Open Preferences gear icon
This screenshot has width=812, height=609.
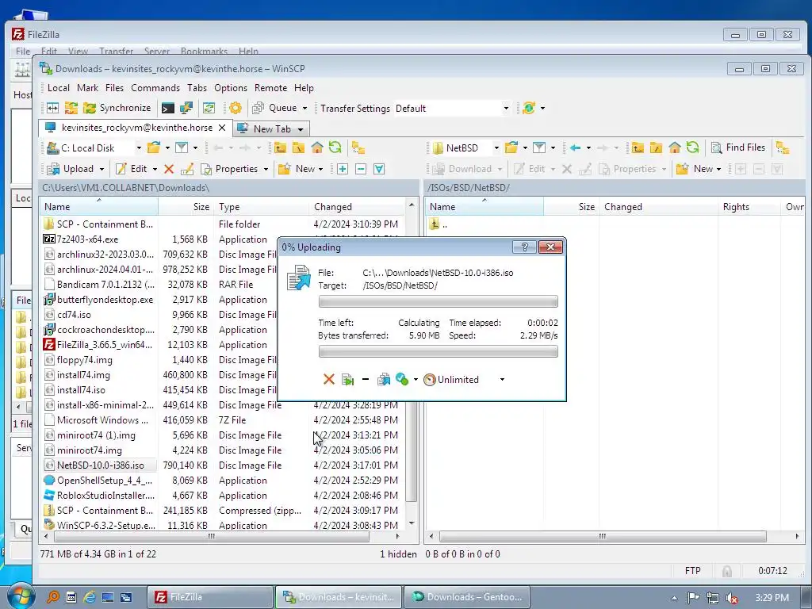[x=235, y=108]
